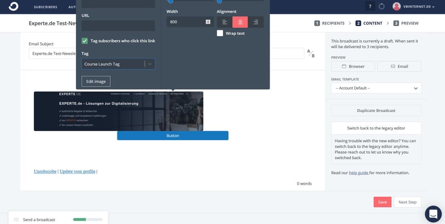Click Update your profile link
Image resolution: width=445 pixels, height=224 pixels.
77,171
